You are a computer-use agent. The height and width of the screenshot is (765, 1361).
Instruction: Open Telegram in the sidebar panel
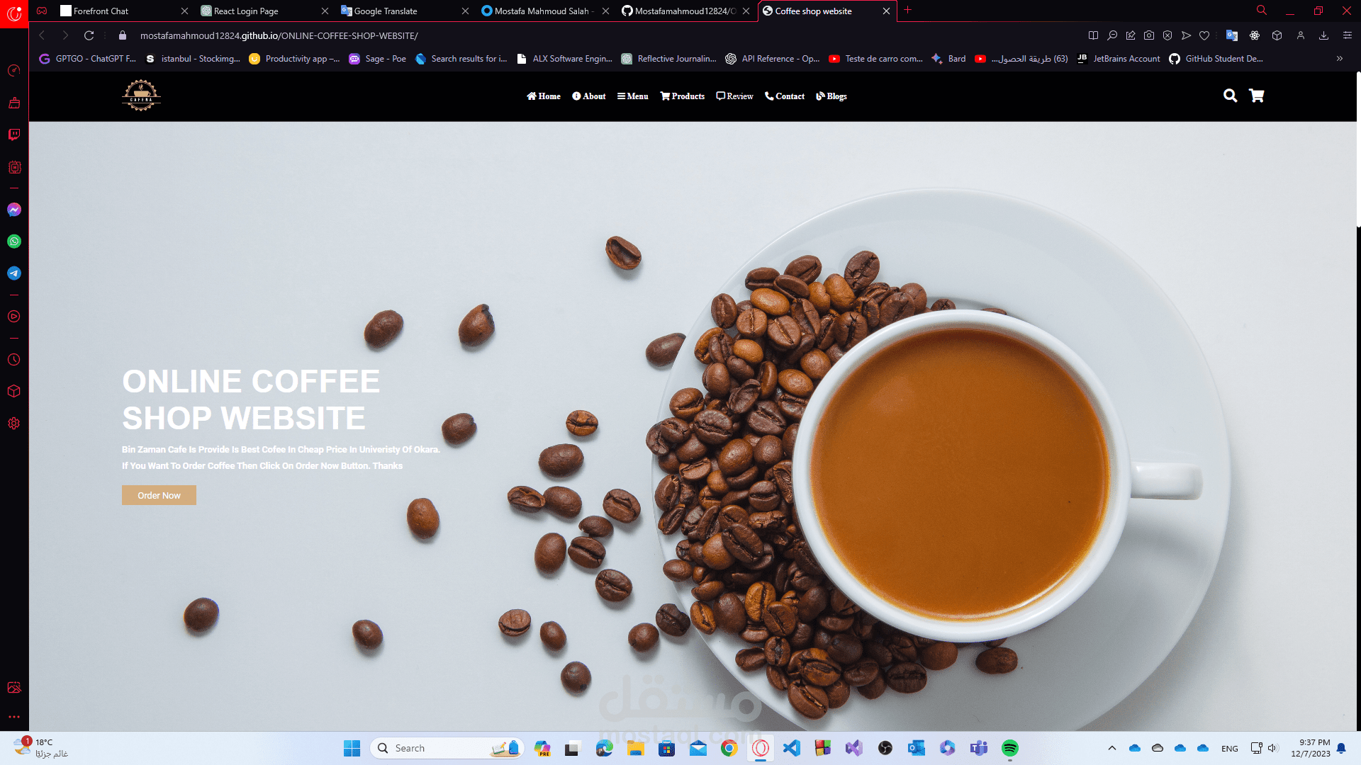(13, 273)
